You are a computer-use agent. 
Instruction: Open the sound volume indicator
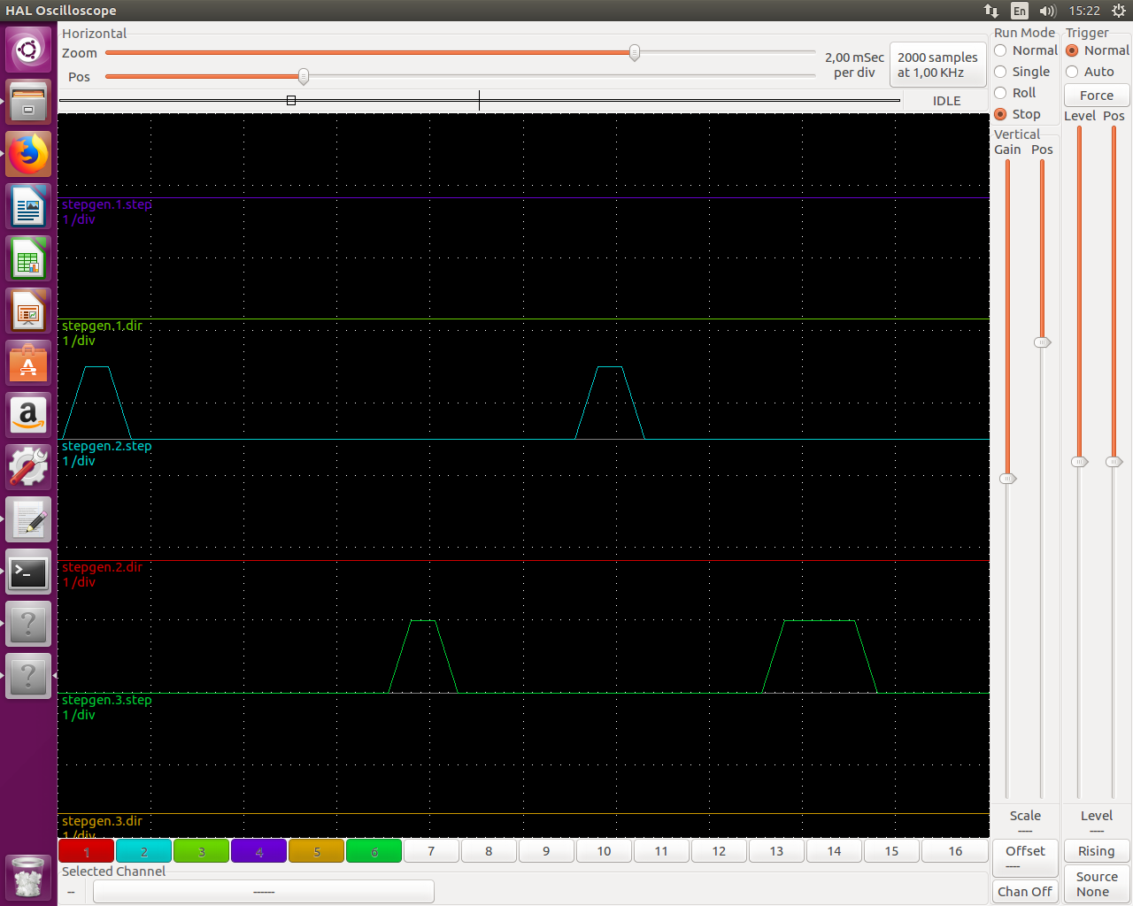pos(1048,11)
